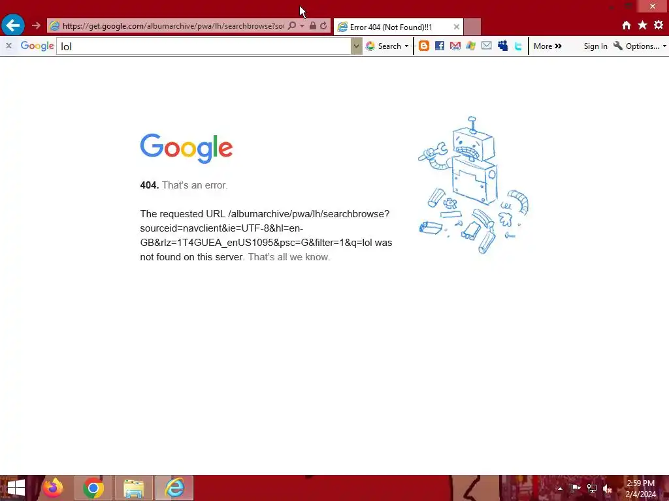
Task: Click the Internet Explorer taskbar icon
Action: 174,488
